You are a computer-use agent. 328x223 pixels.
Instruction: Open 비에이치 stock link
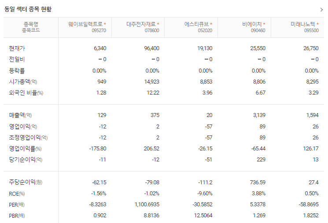252,24
